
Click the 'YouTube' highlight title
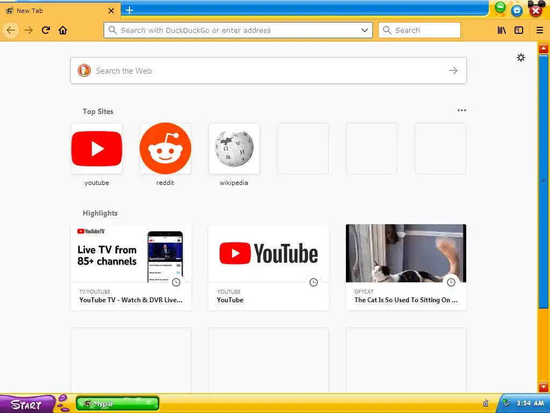pos(230,300)
